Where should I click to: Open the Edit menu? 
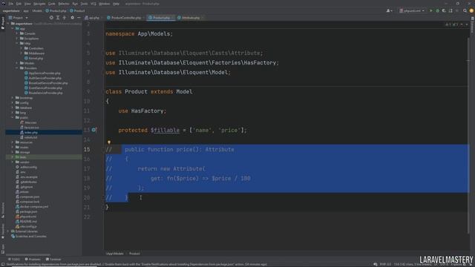pos(19,4)
